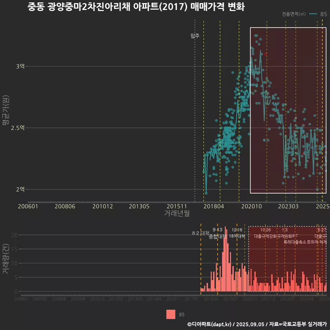The width and height of the screenshot is (330, 330).
Task: Click the '9·13' policy date label
Action: 217,230
